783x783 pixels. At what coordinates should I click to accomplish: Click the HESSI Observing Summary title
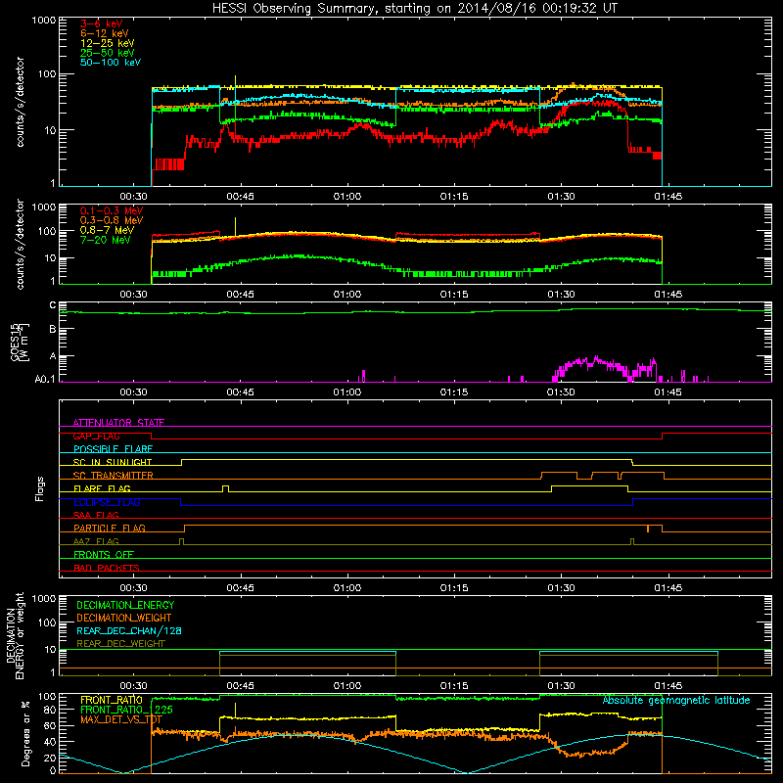[x=414, y=9]
